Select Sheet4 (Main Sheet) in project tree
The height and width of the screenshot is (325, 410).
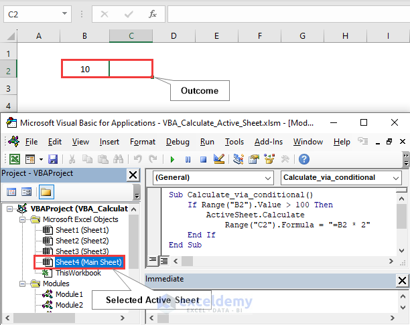point(88,262)
